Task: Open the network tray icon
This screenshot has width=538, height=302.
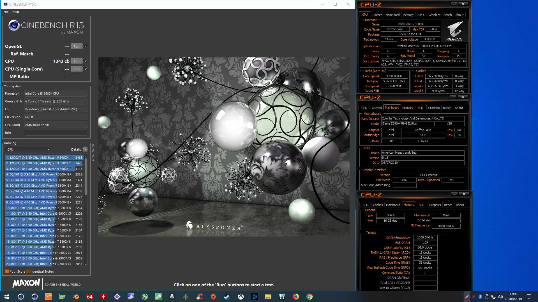Action: 493,297
